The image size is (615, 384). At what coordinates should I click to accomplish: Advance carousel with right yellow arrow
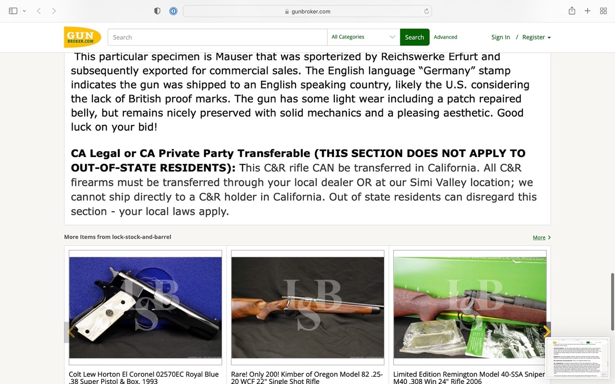click(546, 332)
